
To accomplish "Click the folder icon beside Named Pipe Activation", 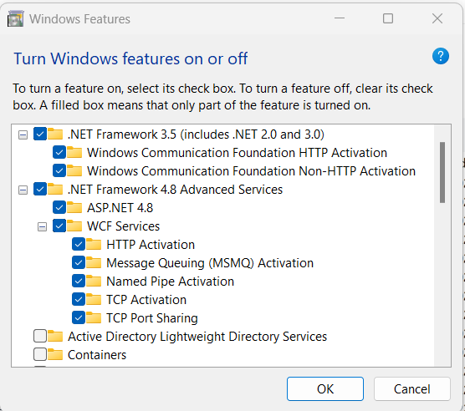I will click(x=94, y=281).
